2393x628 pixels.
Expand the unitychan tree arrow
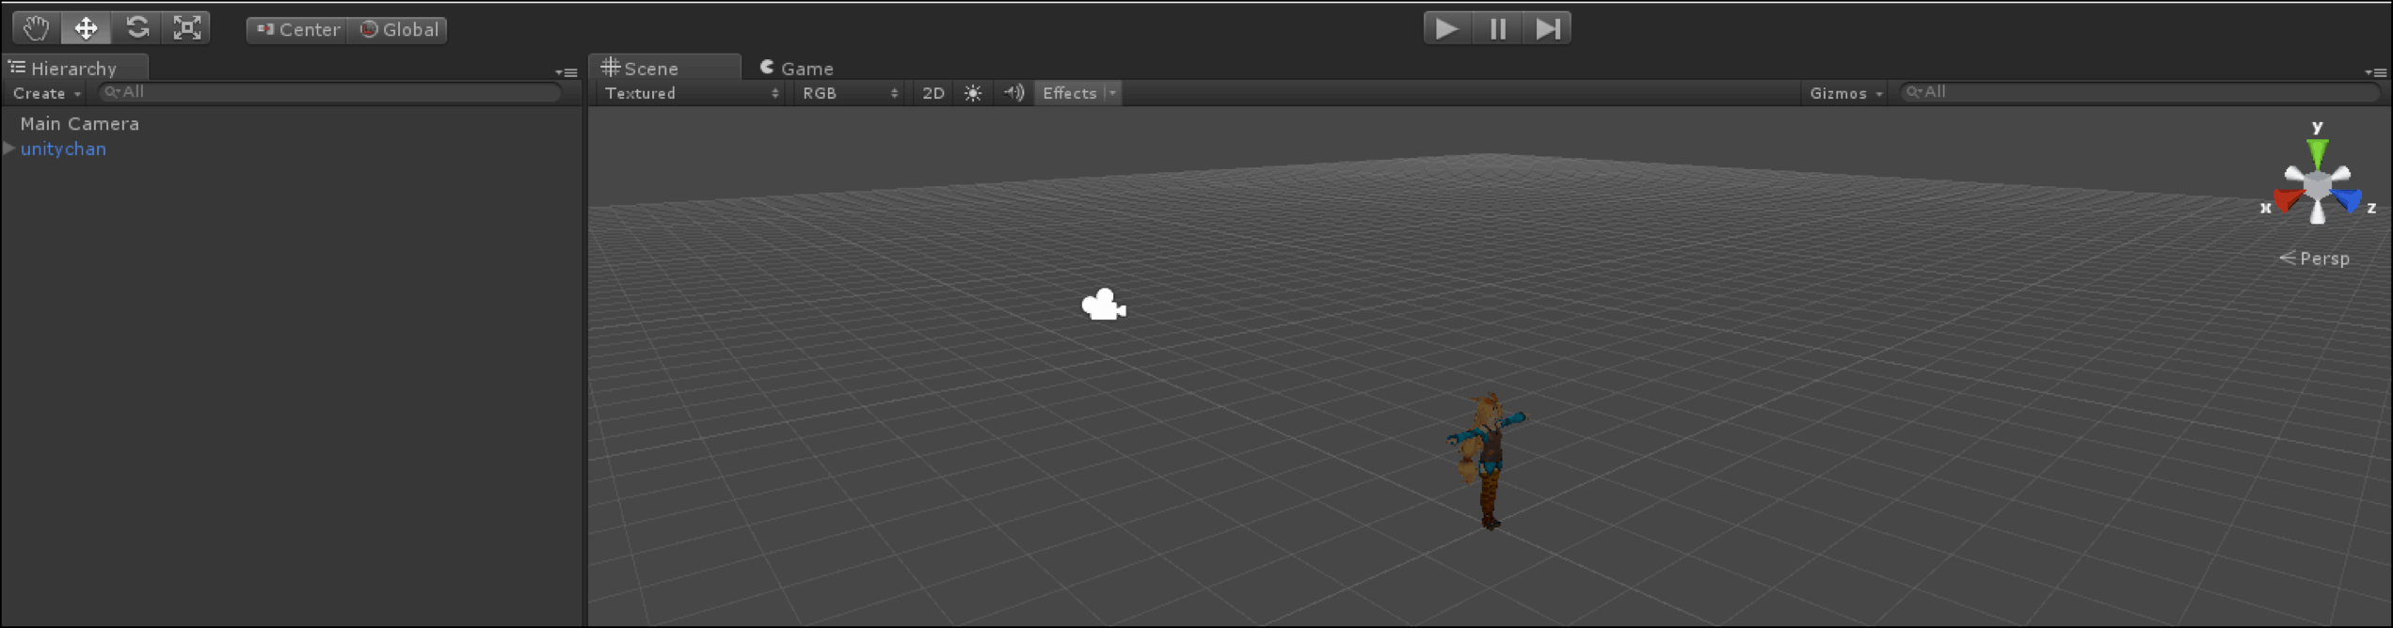8,149
